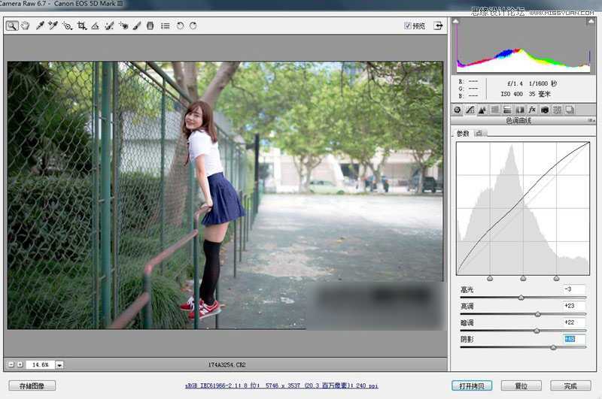Open the Camera Raw preferences list icon
The image size is (602, 399).
165,26
